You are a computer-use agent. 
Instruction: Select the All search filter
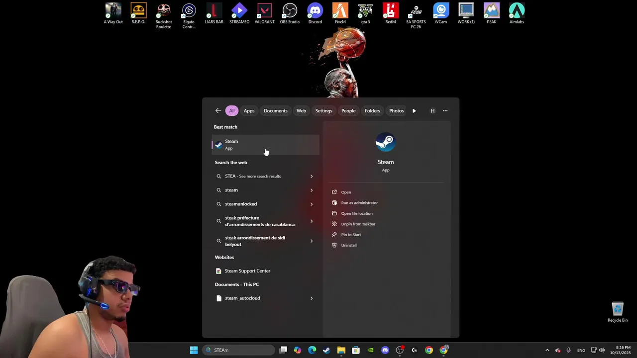click(231, 111)
